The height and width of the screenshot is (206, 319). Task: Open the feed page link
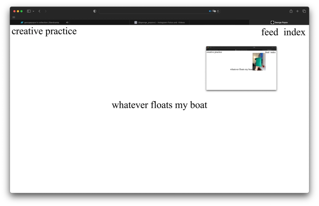click(x=270, y=32)
